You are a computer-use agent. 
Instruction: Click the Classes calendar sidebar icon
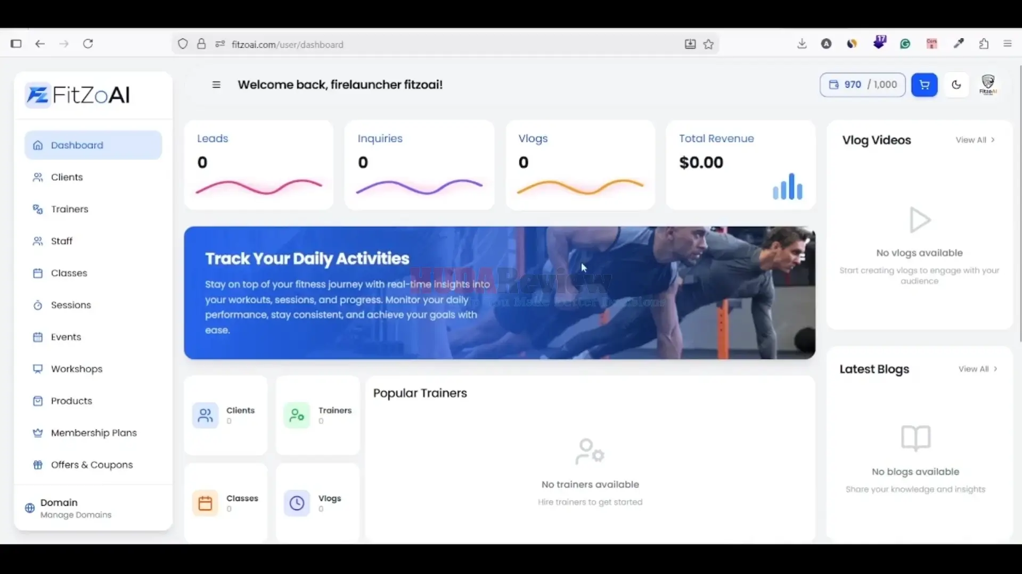37,273
